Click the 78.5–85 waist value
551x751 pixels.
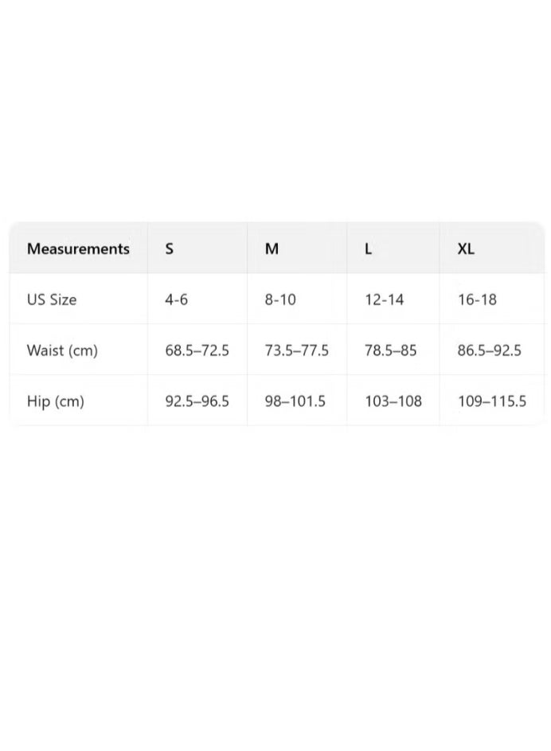tap(390, 350)
